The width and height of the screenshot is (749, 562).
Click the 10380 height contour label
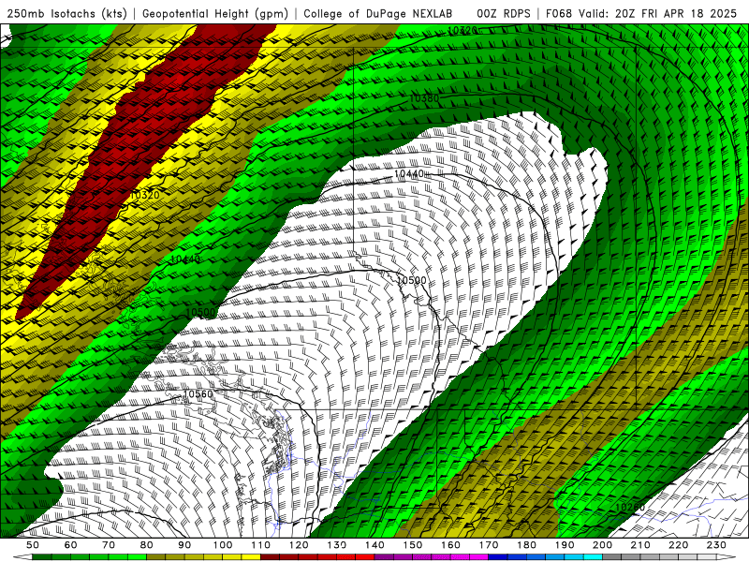click(x=424, y=98)
